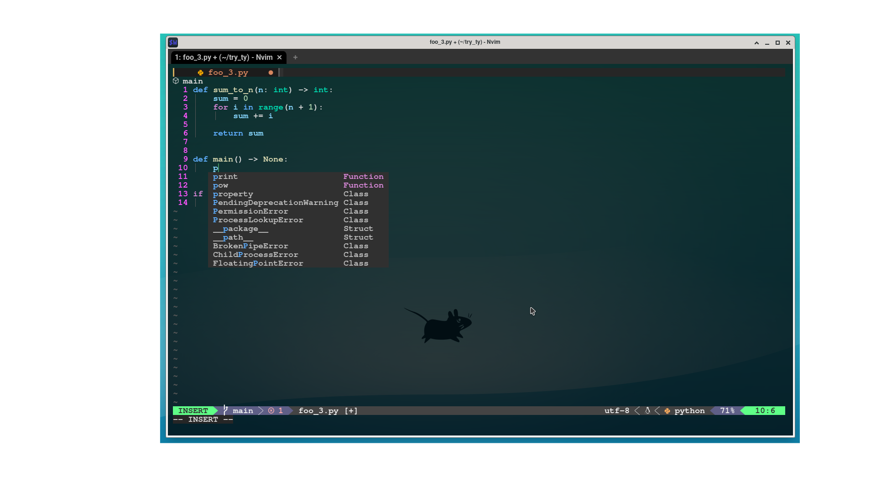The image size is (876, 493).
Task: Click the 1: foo_3.py Nvim window tab
Action: [224, 58]
